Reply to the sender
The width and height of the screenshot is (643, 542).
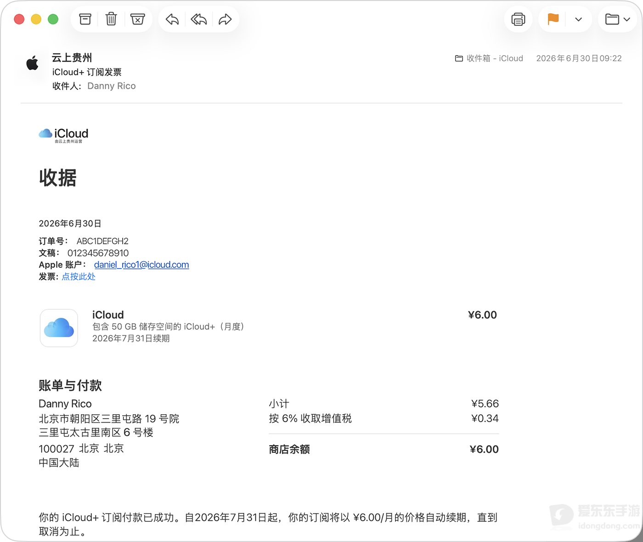point(172,19)
